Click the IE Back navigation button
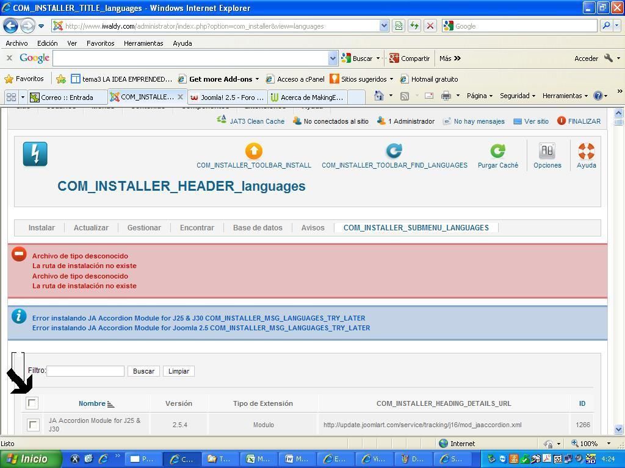The width and height of the screenshot is (625, 468). pyautogui.click(x=10, y=26)
